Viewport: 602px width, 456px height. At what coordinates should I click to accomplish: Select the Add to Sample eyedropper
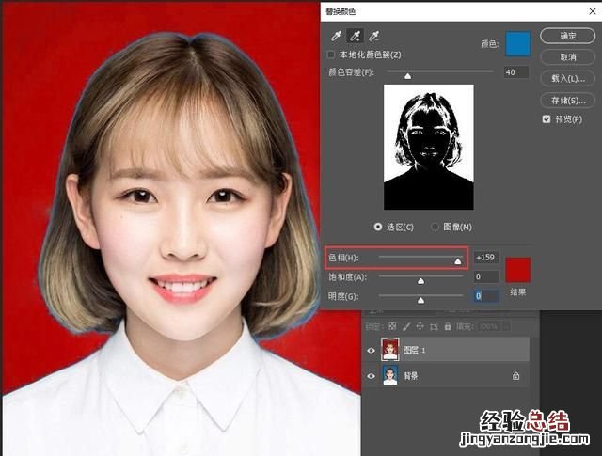point(356,36)
